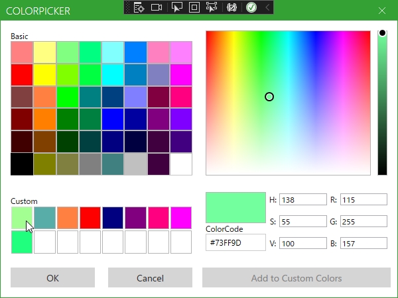The image size is (398, 298).
Task: Choose the pure yellow Basic swatch
Action: [44, 75]
